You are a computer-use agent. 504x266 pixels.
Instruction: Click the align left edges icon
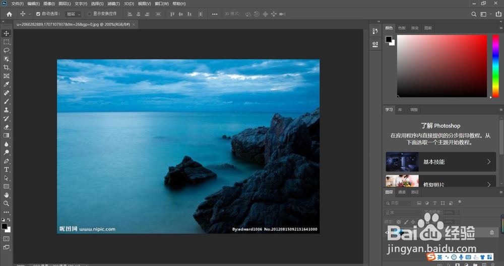(130, 14)
